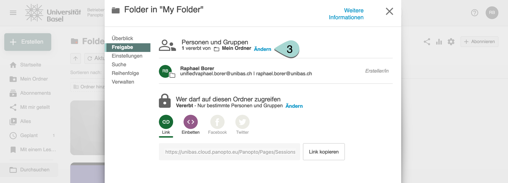
Task: Click the Twitter share icon
Action: point(242,122)
